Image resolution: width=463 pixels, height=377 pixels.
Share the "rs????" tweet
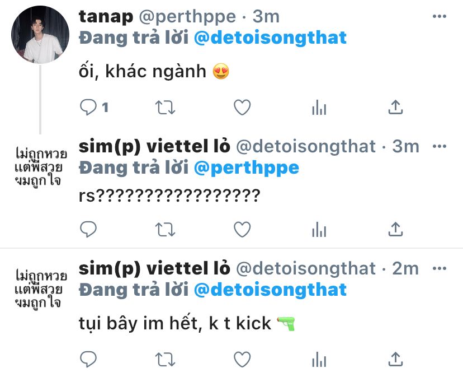pos(395,229)
